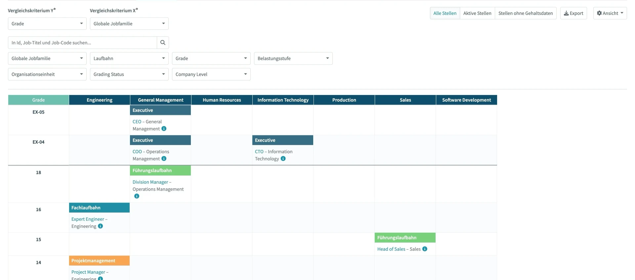The height and width of the screenshot is (280, 635).
Task: Click the EX-04 grade row label
Action: 38,142
